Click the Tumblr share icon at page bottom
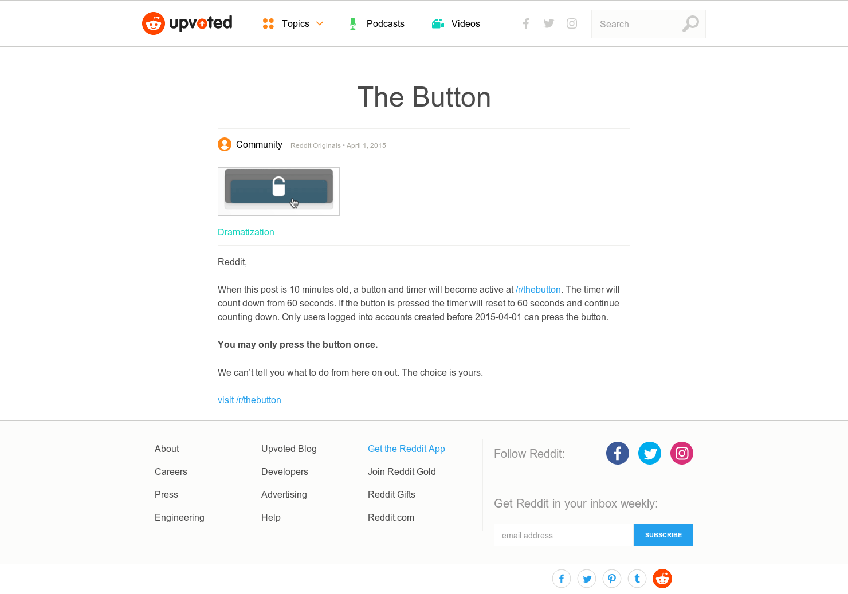The image size is (848, 594). click(637, 579)
